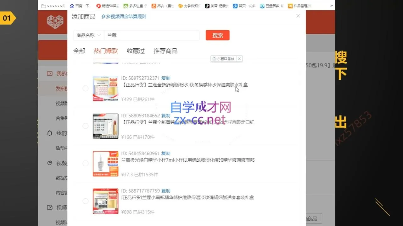The height and width of the screenshot is (226, 403).
Task: Click the Pinduoduo logo in the top left
Action: tap(55, 22)
